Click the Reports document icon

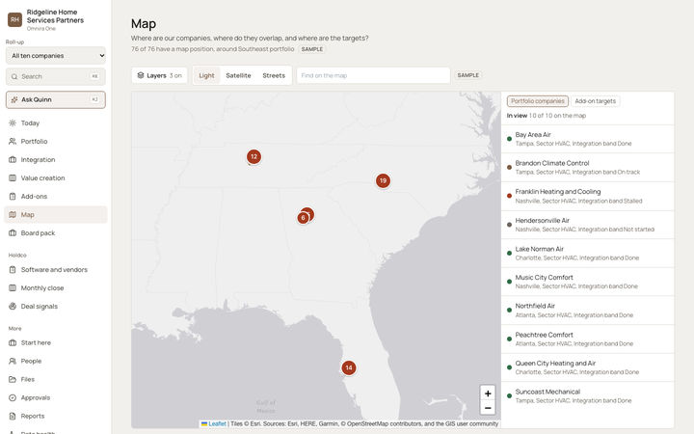point(13,416)
